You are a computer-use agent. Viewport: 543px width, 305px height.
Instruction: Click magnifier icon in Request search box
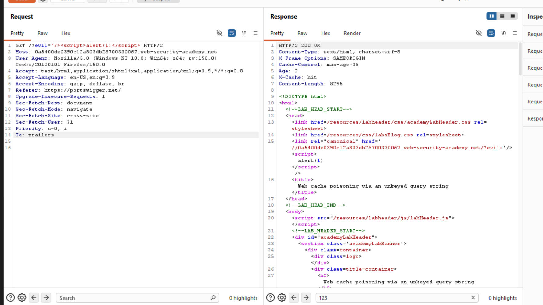(x=213, y=298)
